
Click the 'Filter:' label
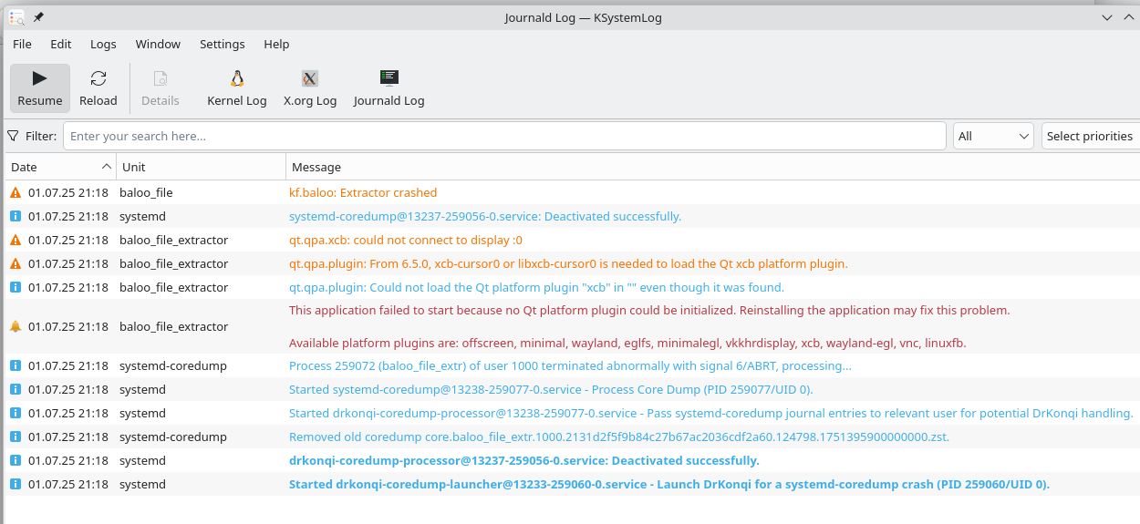(41, 136)
